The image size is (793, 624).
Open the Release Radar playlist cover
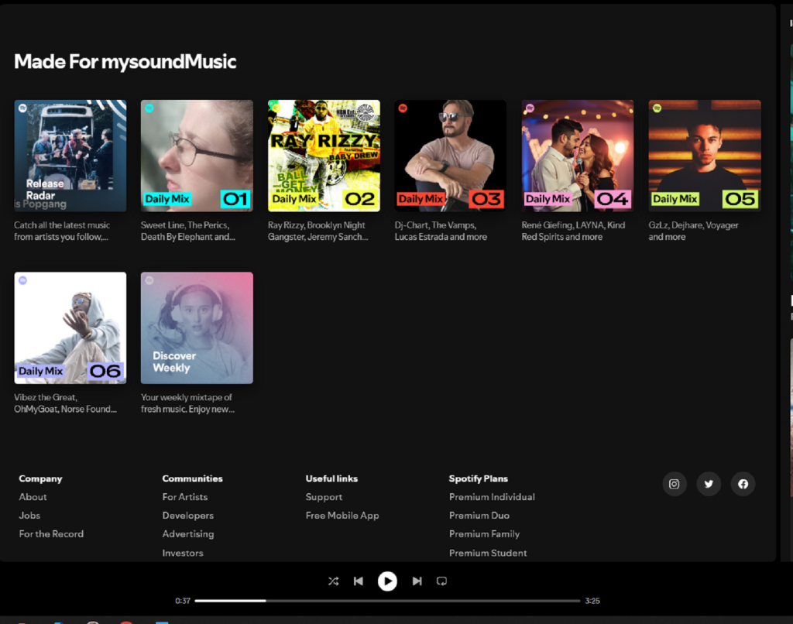tap(70, 156)
